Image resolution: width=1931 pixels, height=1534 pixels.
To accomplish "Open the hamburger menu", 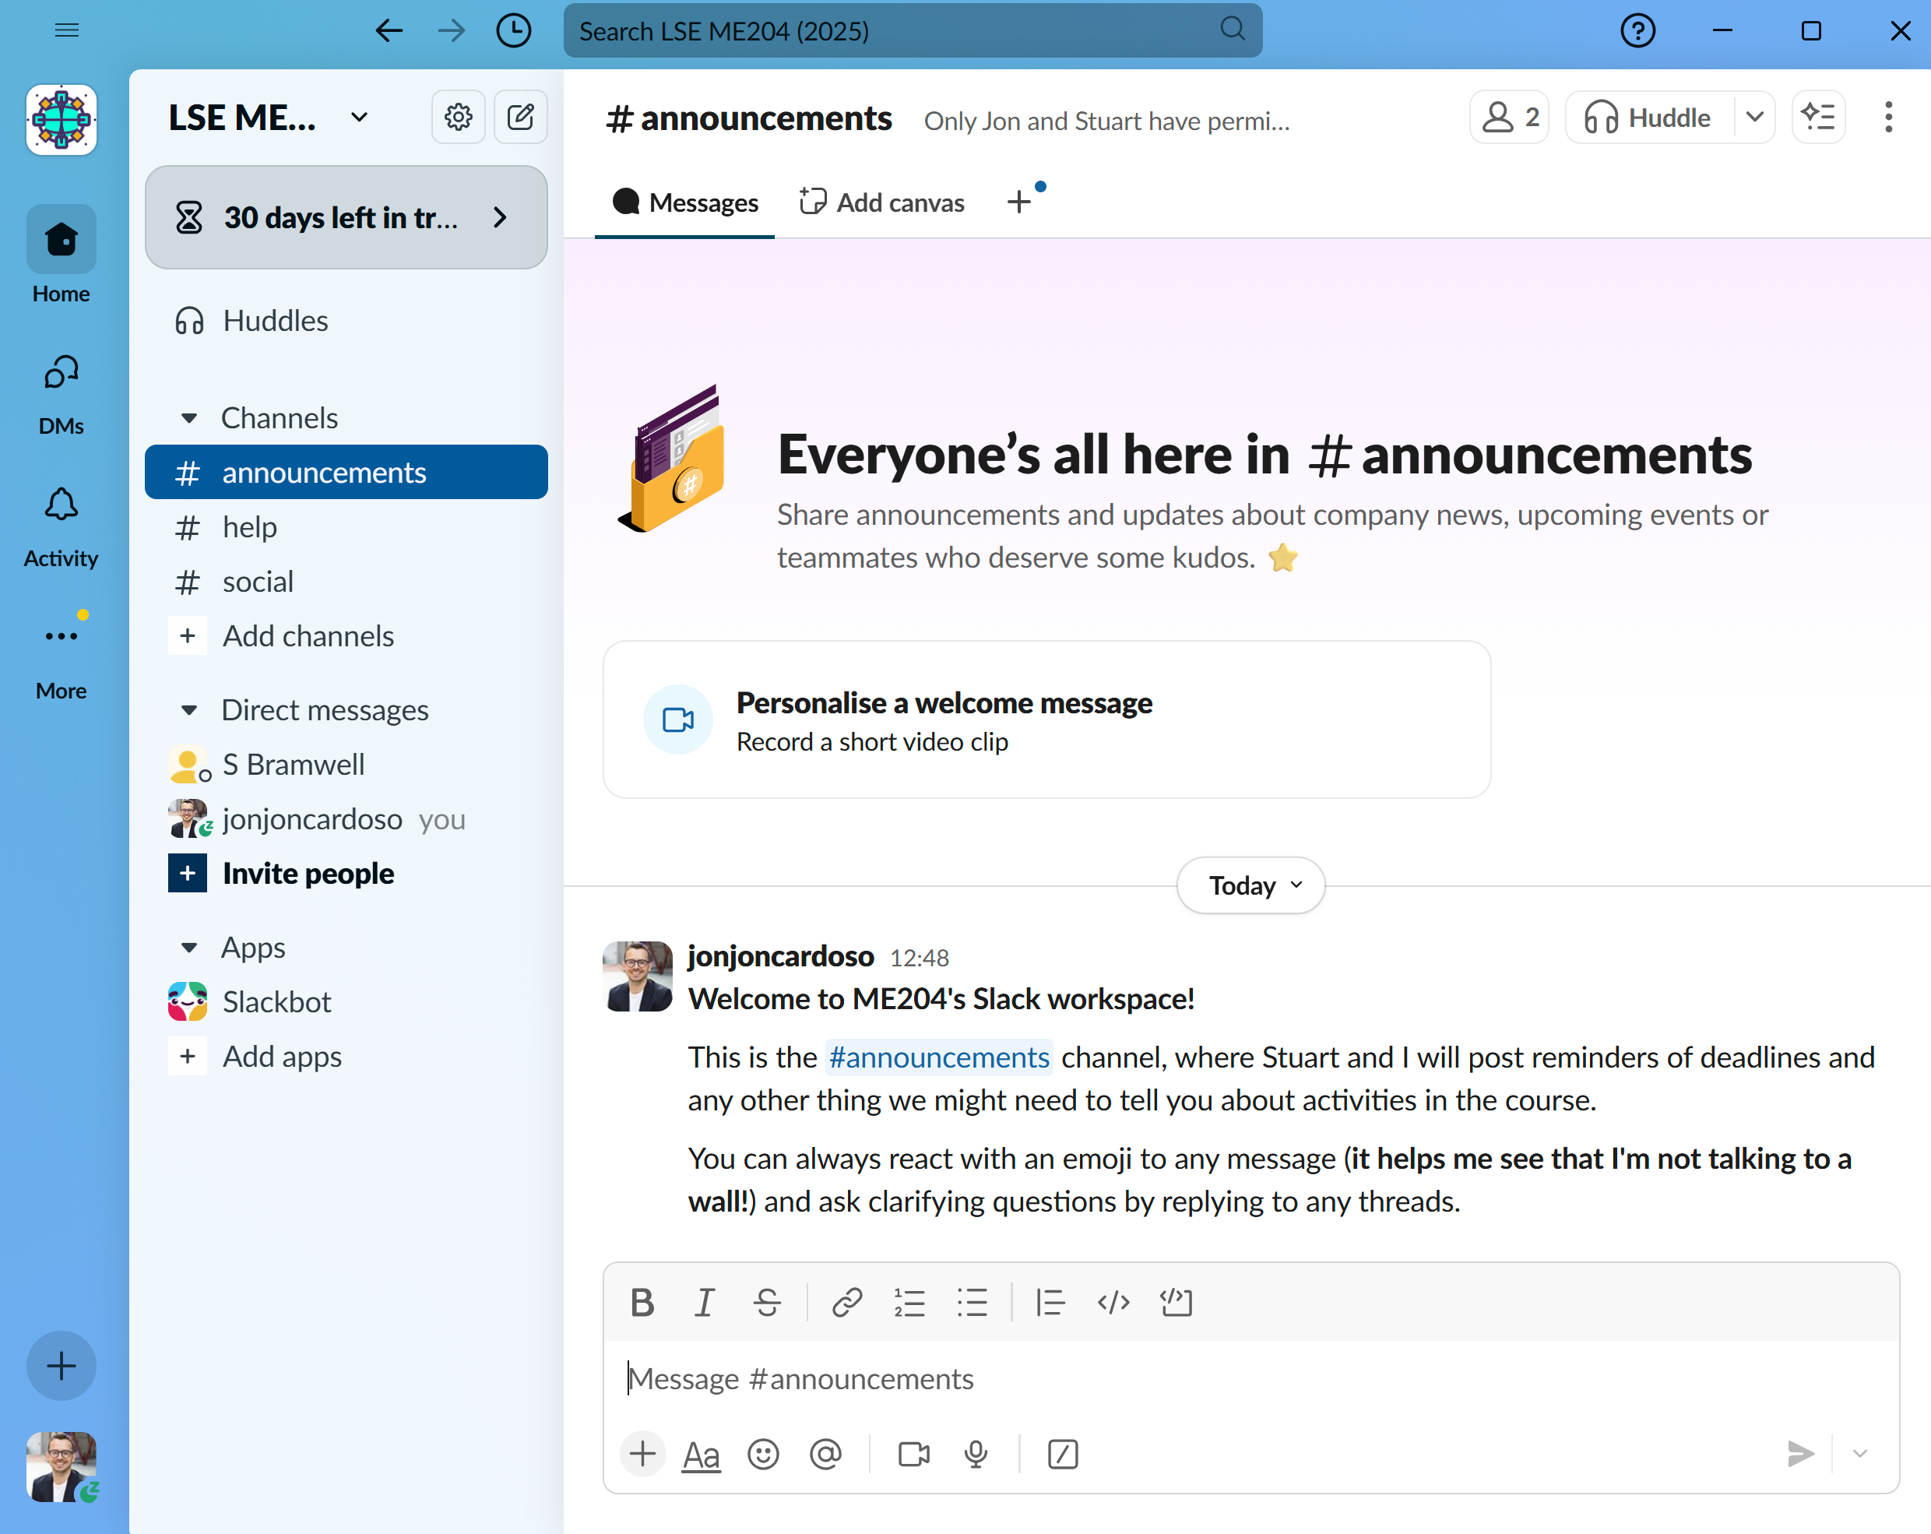I will [x=67, y=30].
